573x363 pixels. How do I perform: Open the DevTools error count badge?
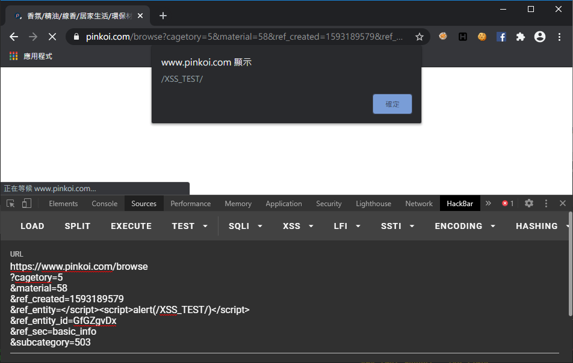[508, 204]
